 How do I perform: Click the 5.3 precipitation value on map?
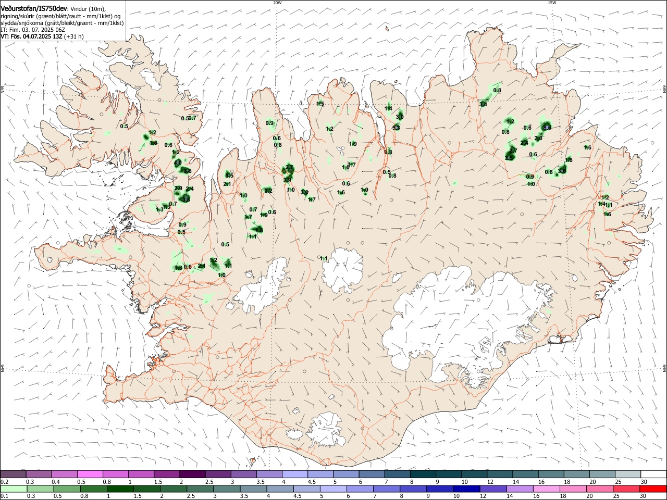pos(396,128)
